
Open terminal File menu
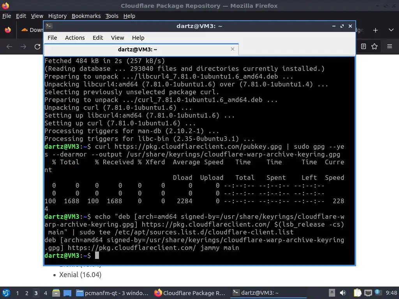(52, 38)
